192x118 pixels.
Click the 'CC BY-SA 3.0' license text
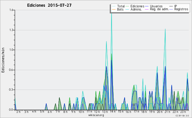pos(182,115)
